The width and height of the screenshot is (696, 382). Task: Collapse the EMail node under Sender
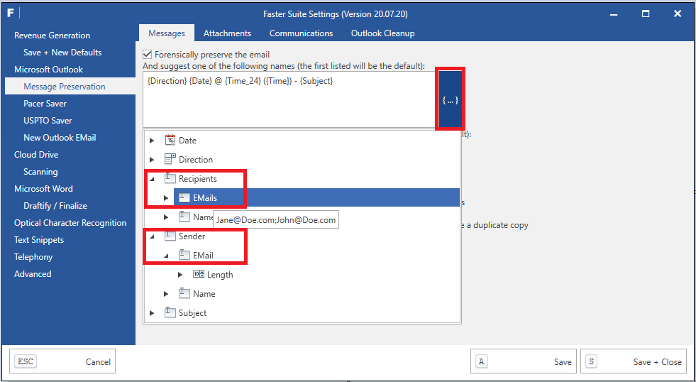(166, 256)
